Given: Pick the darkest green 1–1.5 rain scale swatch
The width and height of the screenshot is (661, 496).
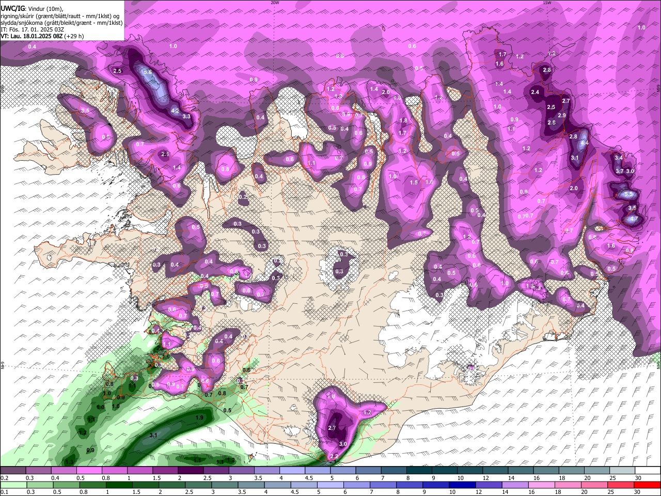Looking at the screenshot, I should [120, 485].
